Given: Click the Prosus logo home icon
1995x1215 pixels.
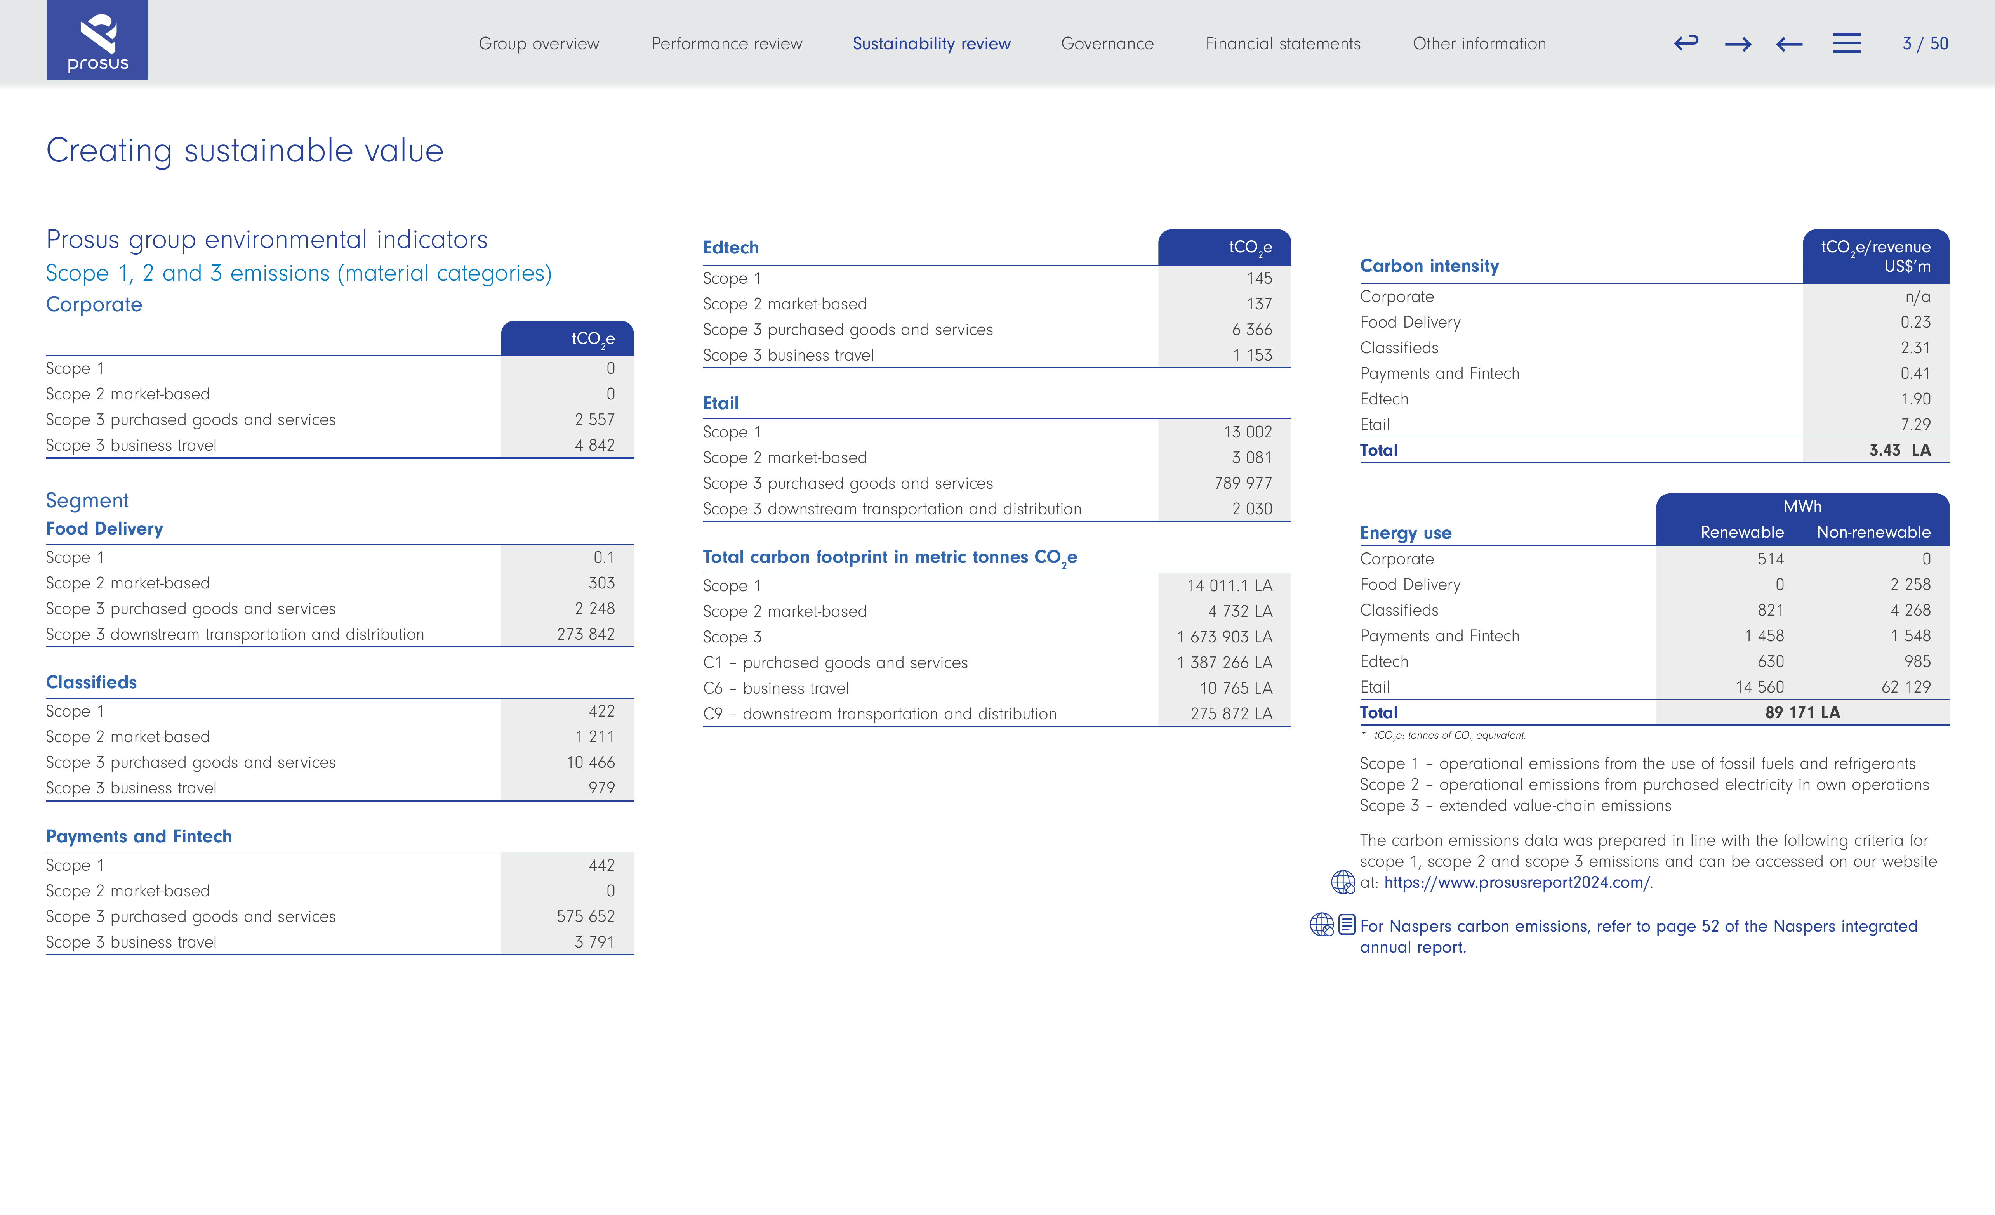Looking at the screenshot, I should pyautogui.click(x=97, y=40).
